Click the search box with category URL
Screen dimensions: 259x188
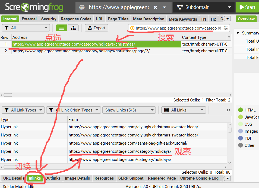tap(176, 28)
